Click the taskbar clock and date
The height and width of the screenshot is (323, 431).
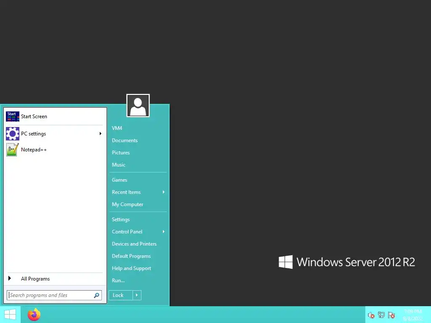tap(413, 315)
